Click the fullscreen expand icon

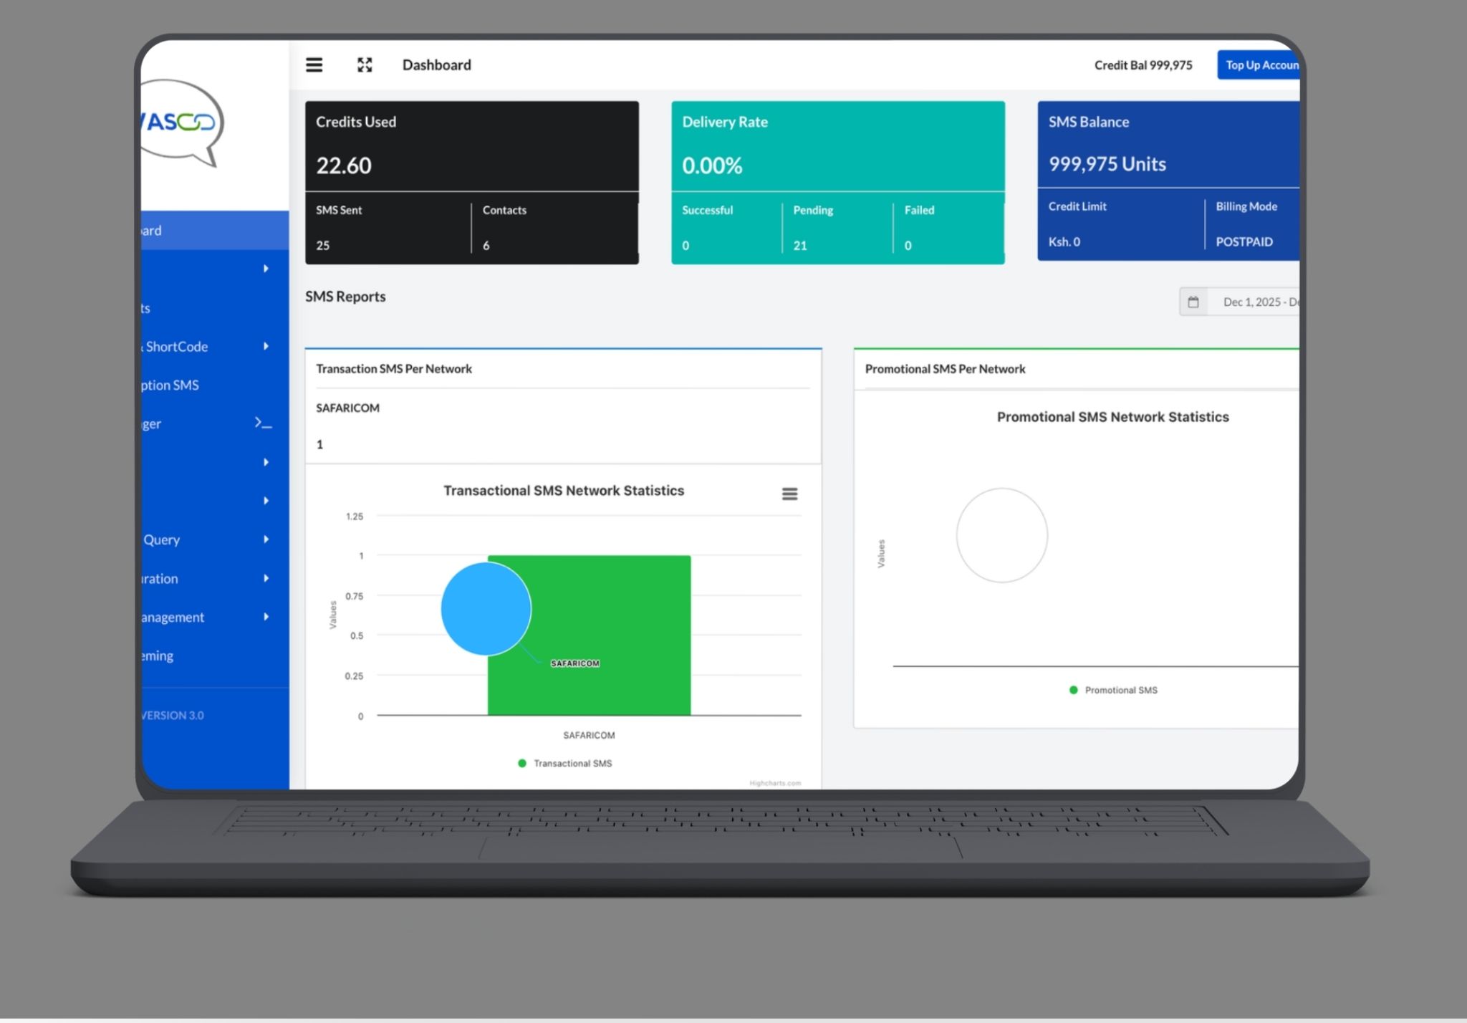[x=365, y=65]
